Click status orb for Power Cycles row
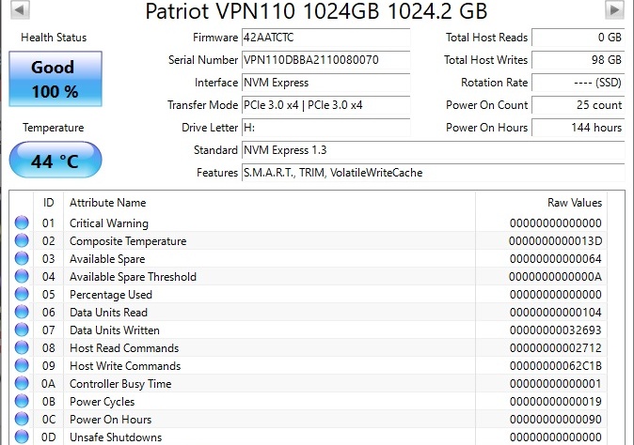Screen dimensions: 634x445 click(22, 401)
